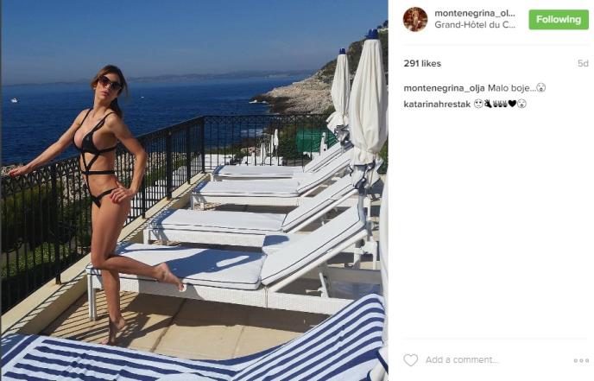
Task: Click the black heart emoji in comment
Action: (x=512, y=104)
